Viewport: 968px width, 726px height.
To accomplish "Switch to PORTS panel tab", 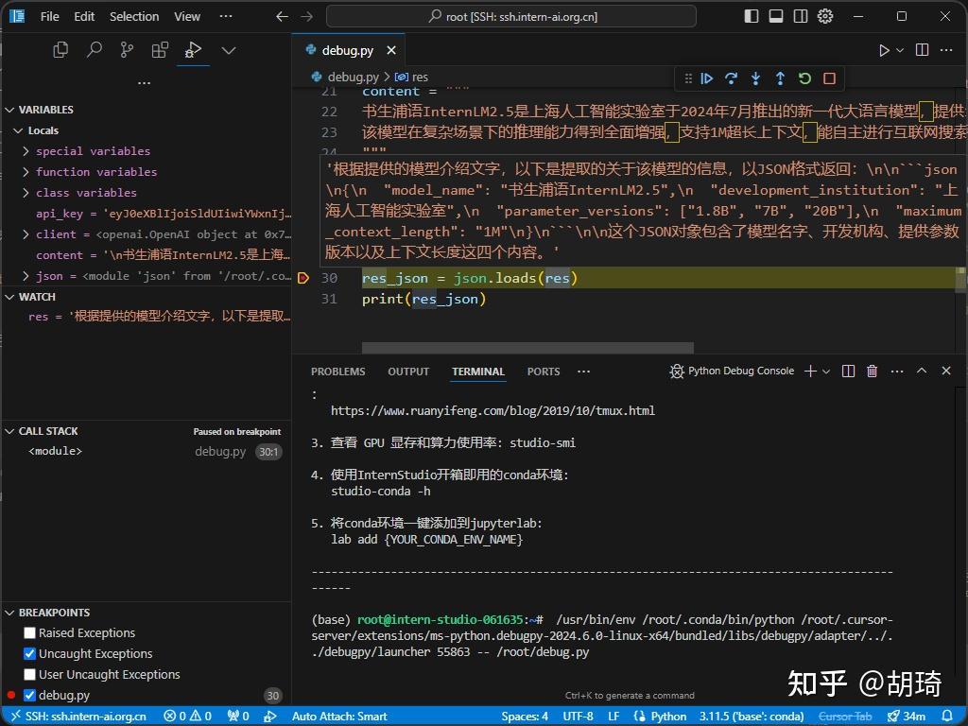I will pos(544,372).
